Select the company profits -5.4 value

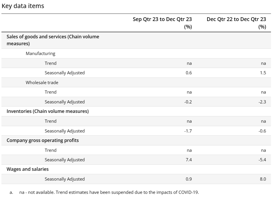click(262, 160)
